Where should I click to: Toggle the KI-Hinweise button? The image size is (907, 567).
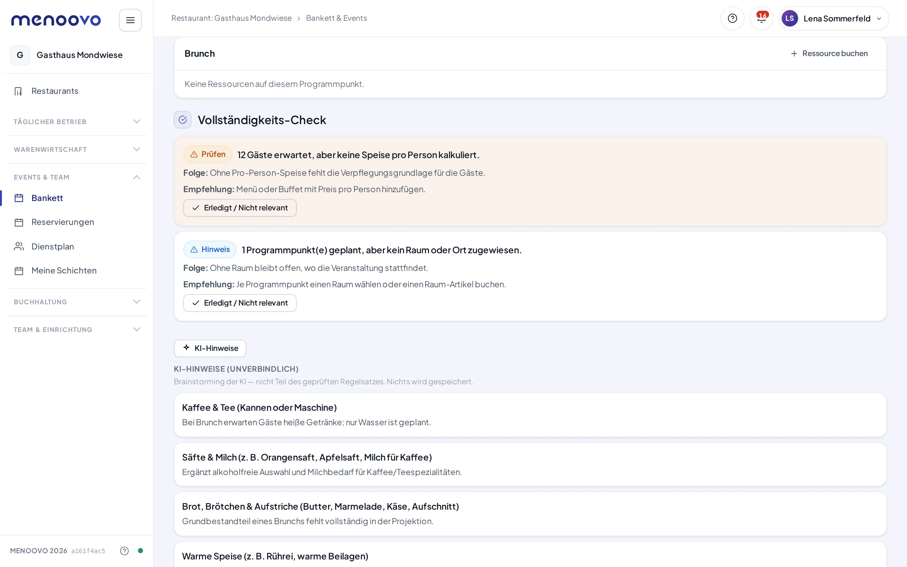(210, 348)
